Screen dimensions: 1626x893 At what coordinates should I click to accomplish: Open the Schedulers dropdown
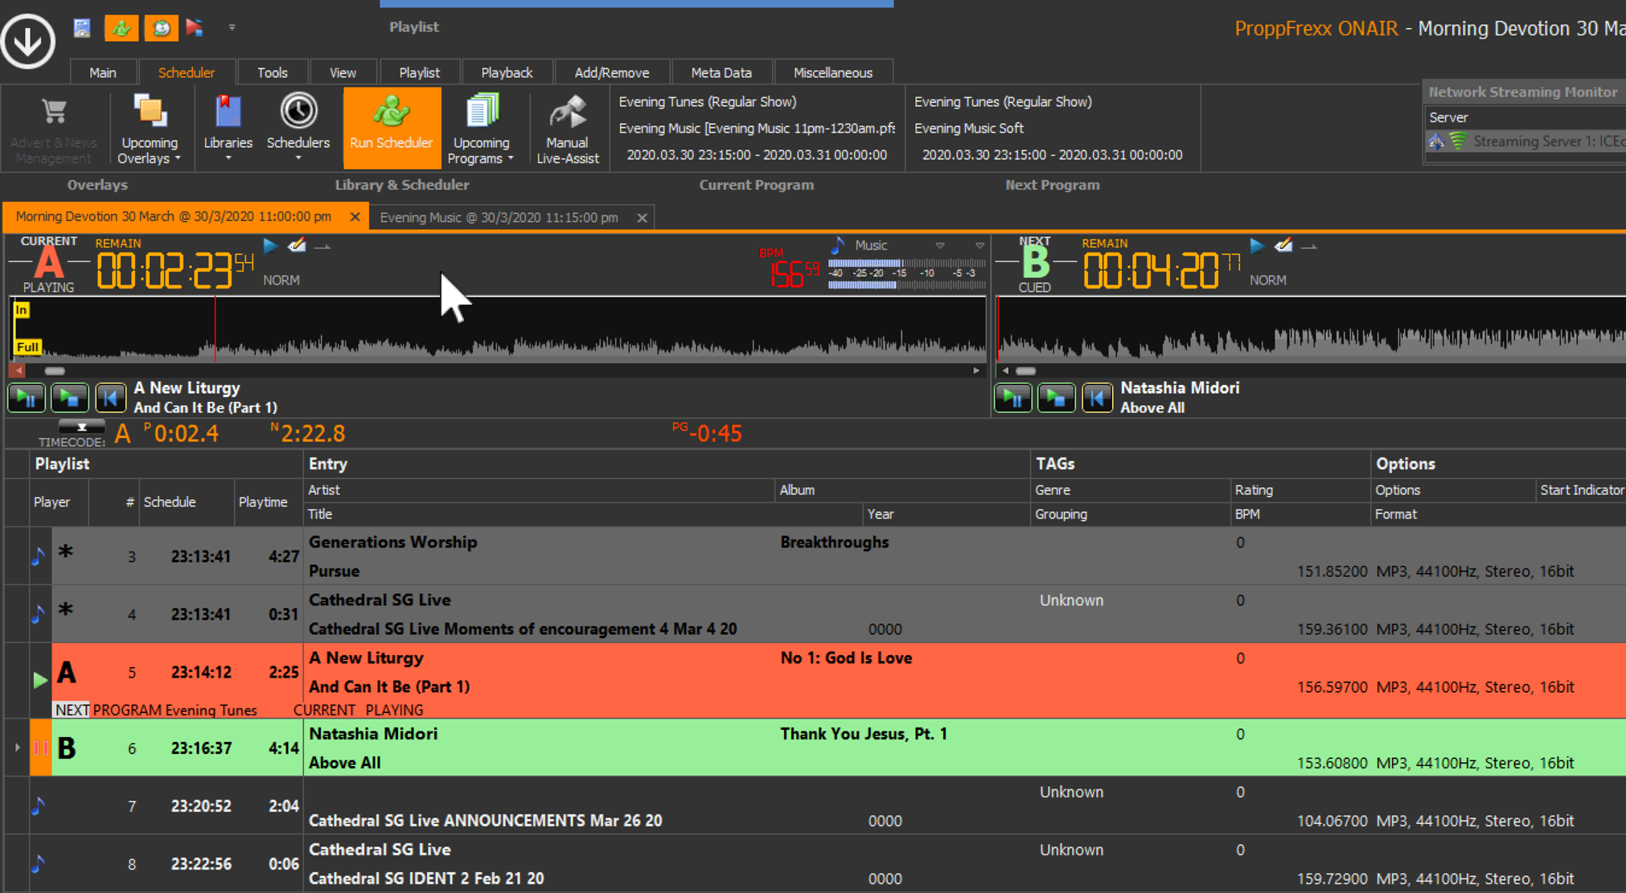coord(298,129)
